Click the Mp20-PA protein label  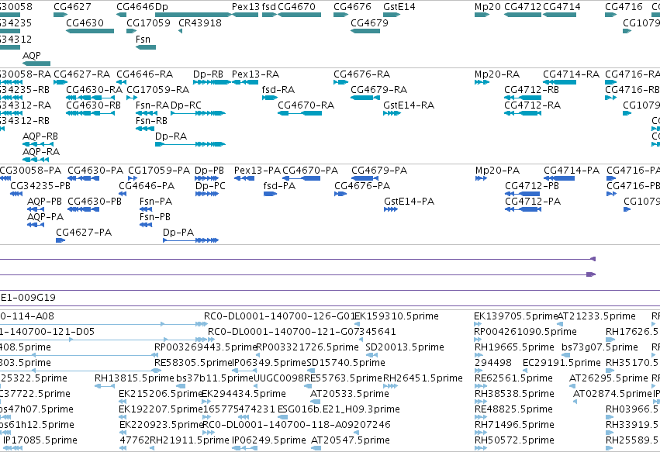point(498,171)
